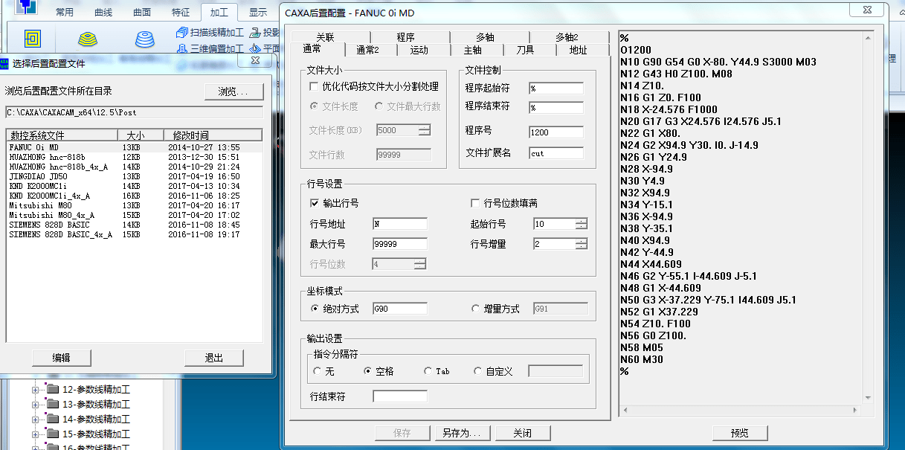Viewport: 905px width, 450px height.
Task: Expand the 14-参数线精加工 tree node
Action: [x=34, y=420]
